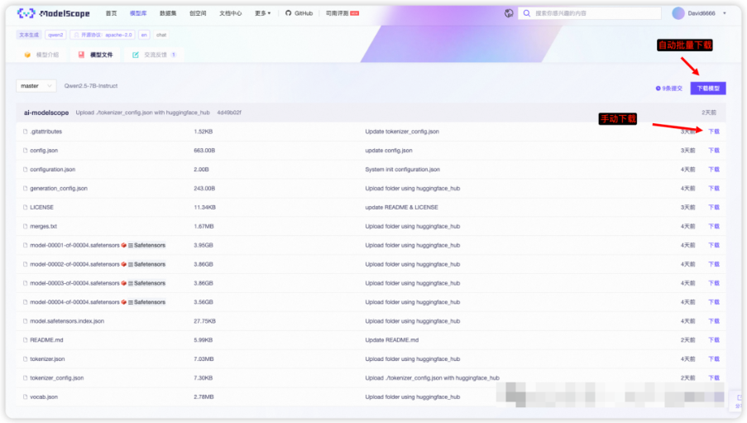Viewport: 747px width, 423px height.
Task: Click the en language tag
Action: (x=144, y=35)
